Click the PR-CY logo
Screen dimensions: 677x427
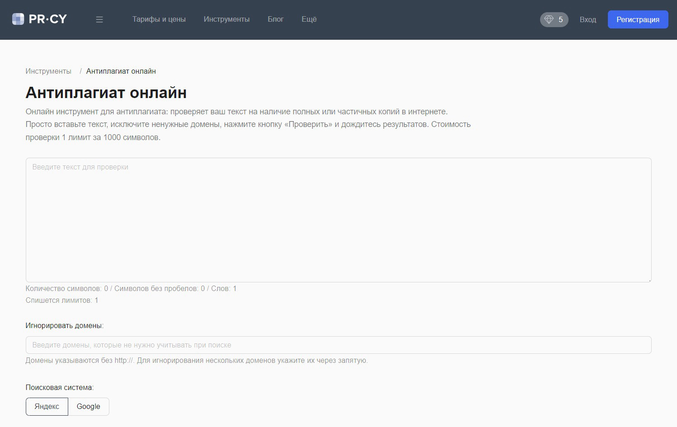tap(39, 19)
